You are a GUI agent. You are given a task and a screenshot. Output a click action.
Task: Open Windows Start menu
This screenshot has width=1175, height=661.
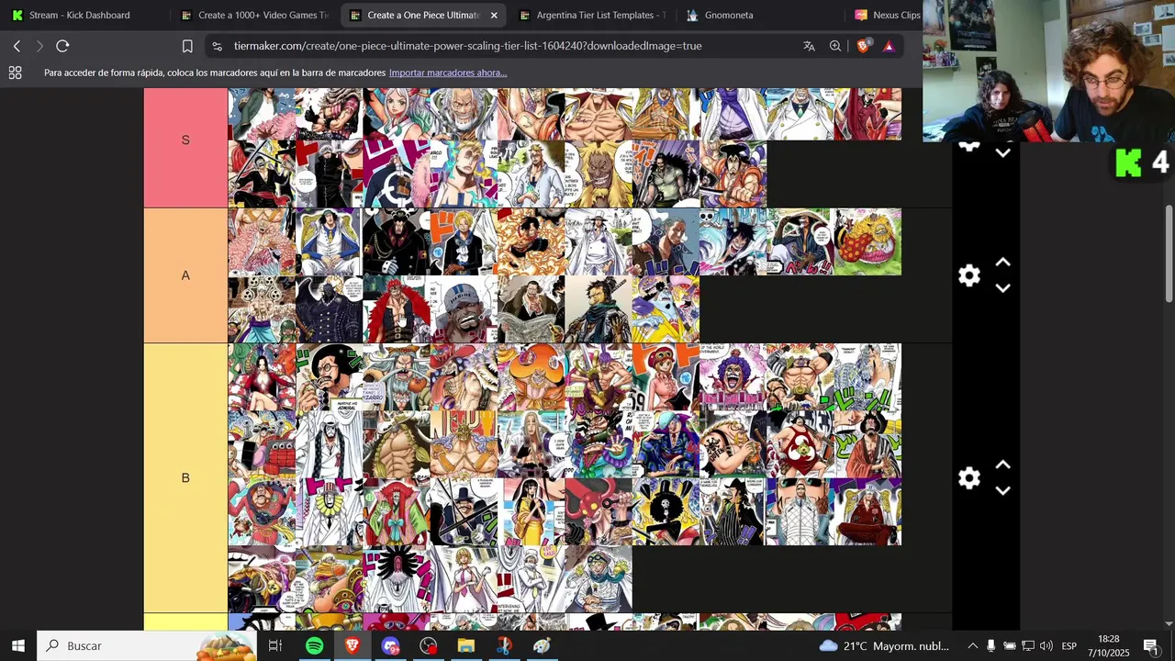18,645
